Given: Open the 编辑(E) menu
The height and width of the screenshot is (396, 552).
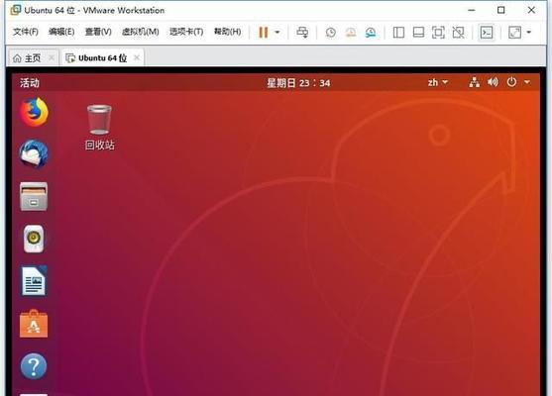Looking at the screenshot, I should pyautogui.click(x=61, y=32).
